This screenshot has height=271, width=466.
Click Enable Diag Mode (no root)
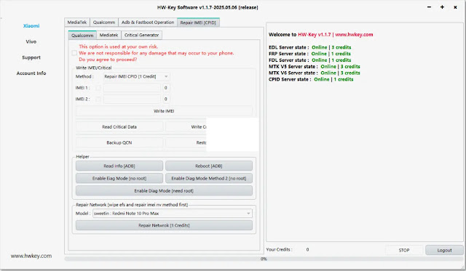(x=119, y=179)
